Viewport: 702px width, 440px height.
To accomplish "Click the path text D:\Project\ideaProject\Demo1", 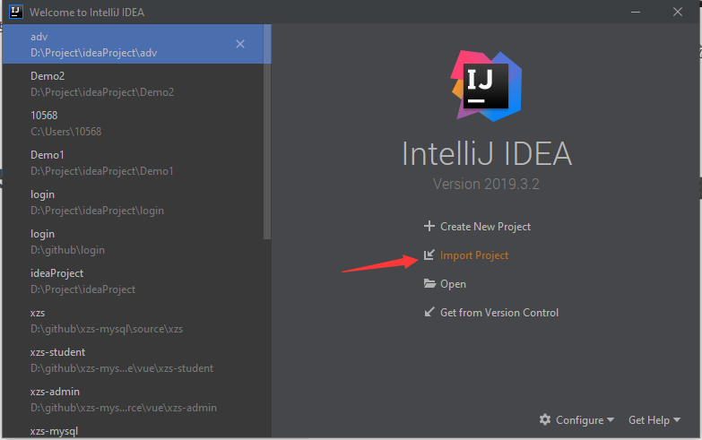I will pyautogui.click(x=101, y=171).
